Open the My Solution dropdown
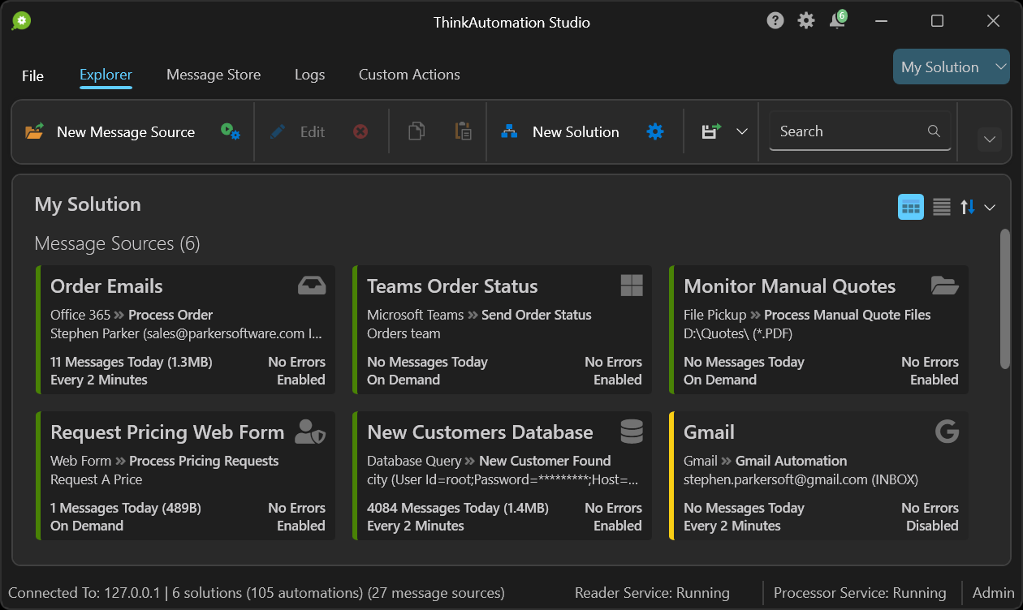The image size is (1023, 610). [x=951, y=67]
